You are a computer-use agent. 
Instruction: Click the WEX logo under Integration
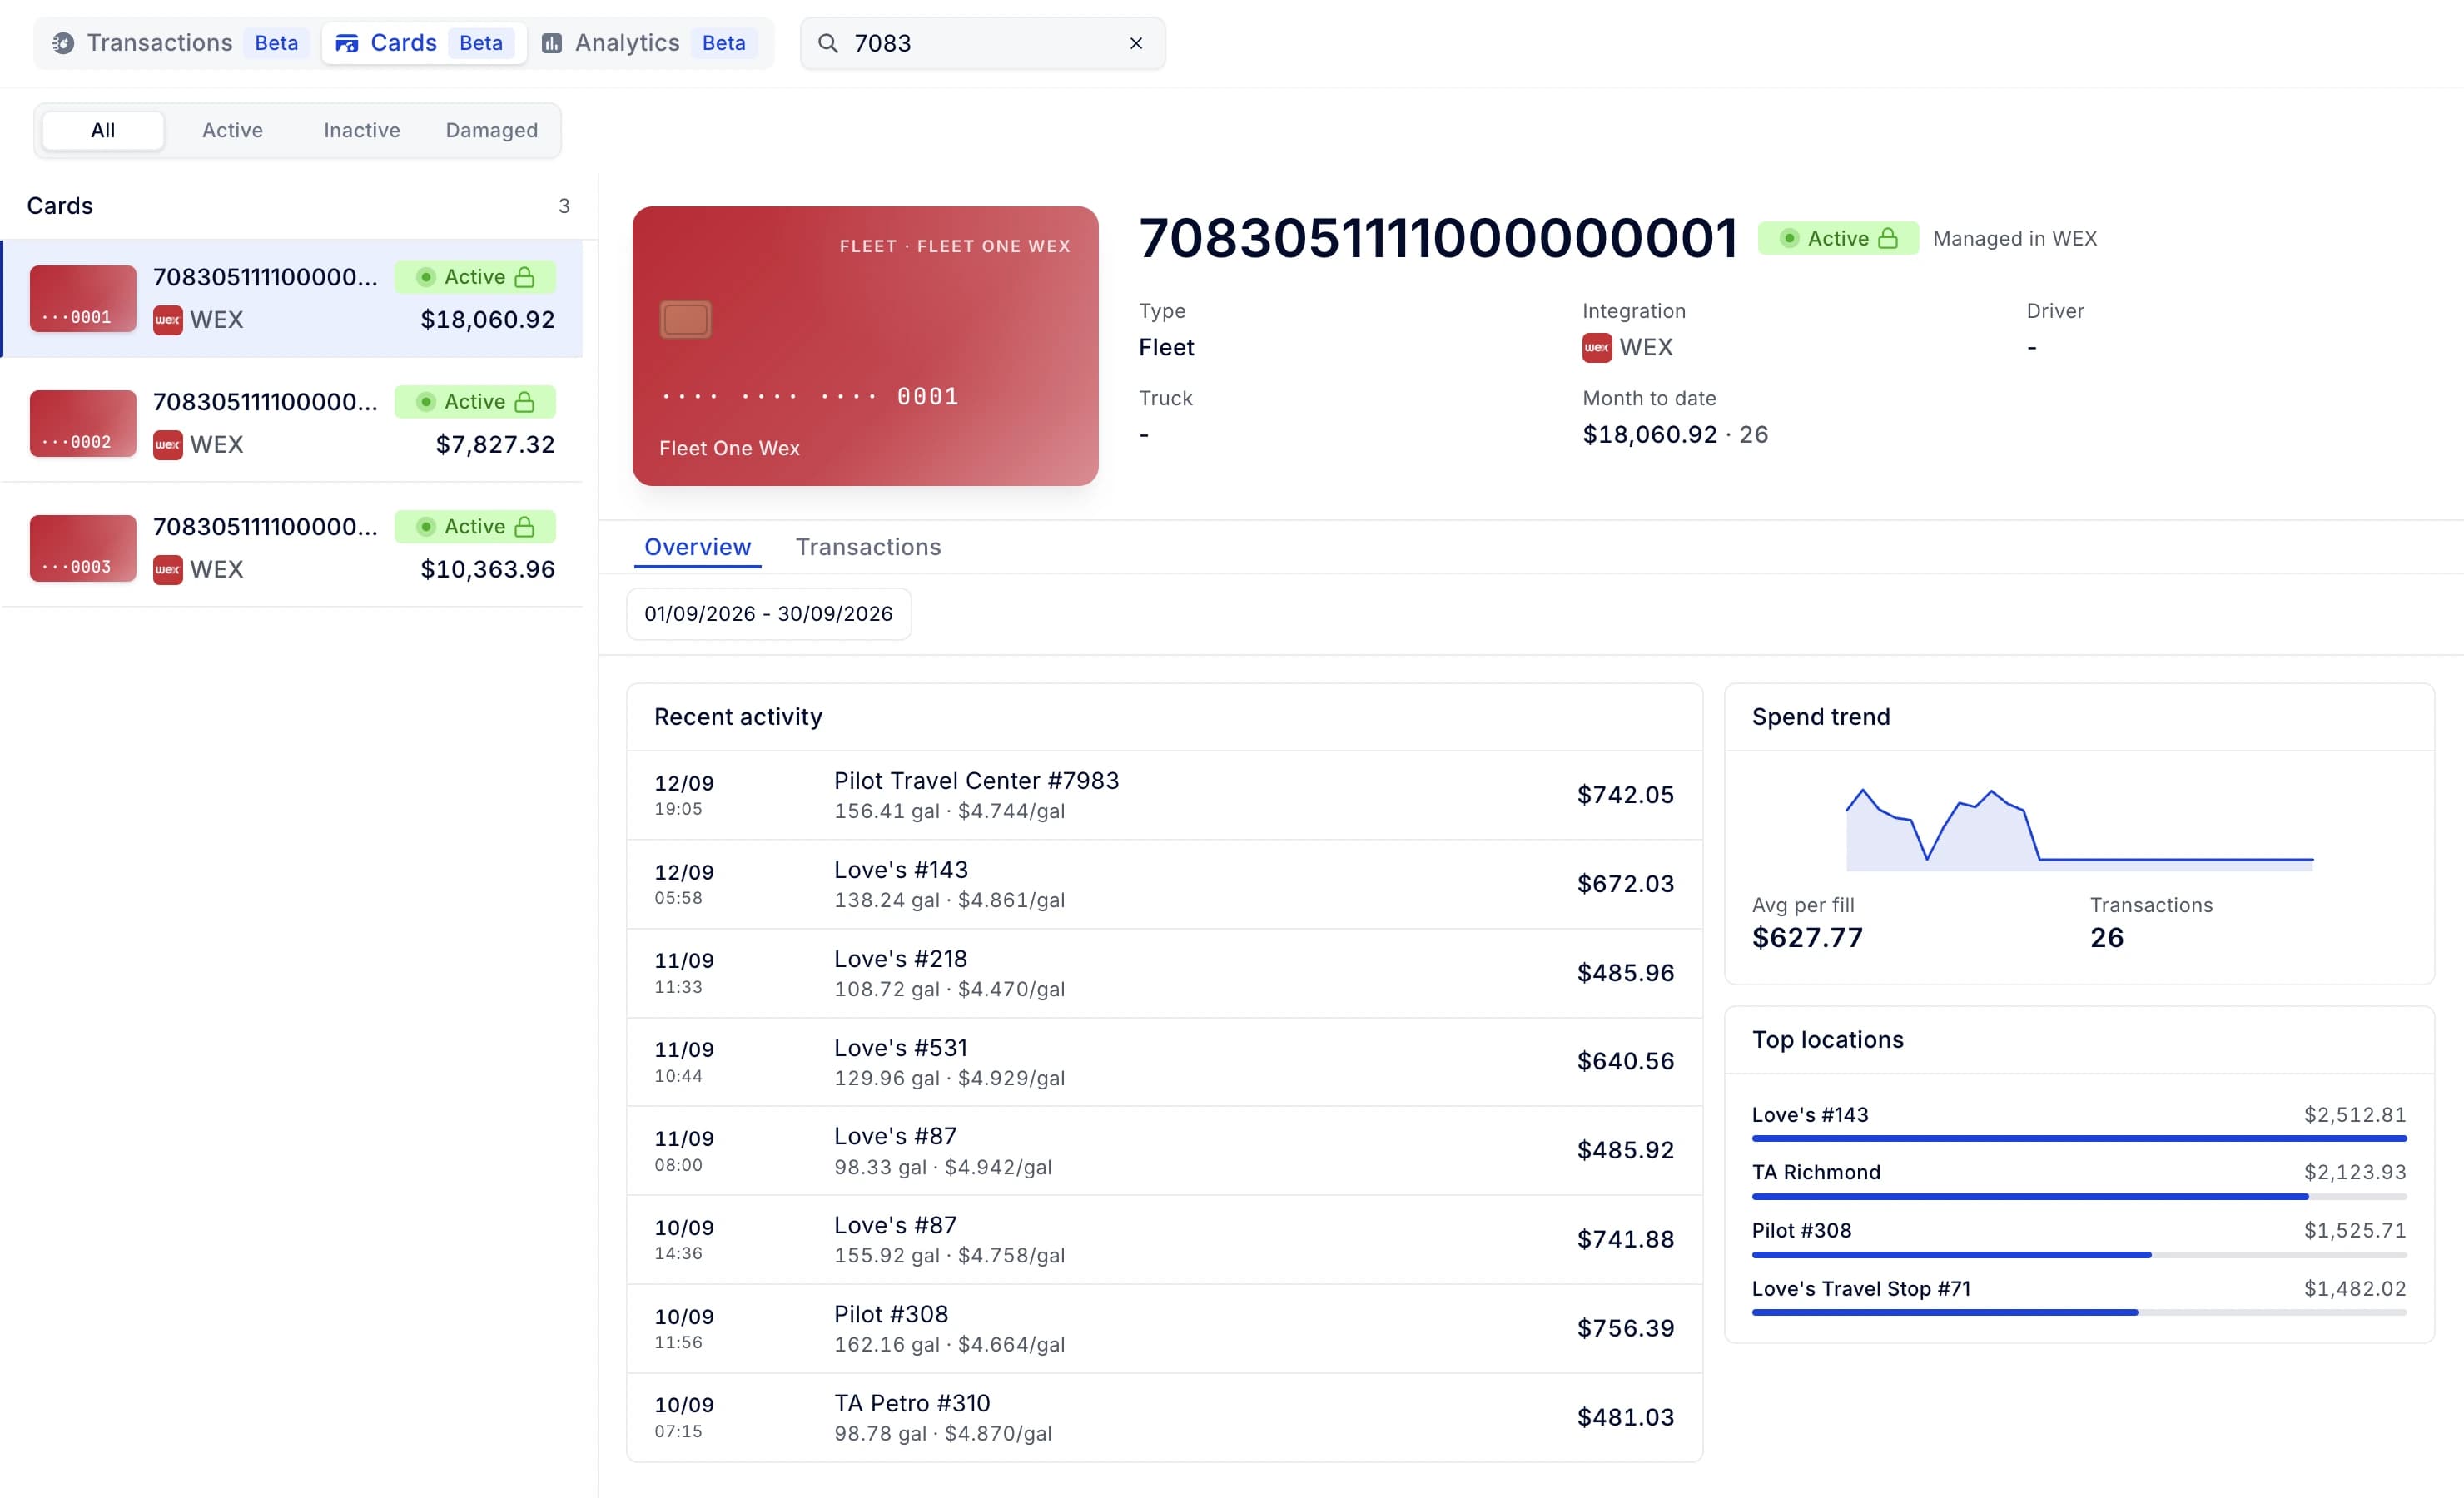(1597, 347)
